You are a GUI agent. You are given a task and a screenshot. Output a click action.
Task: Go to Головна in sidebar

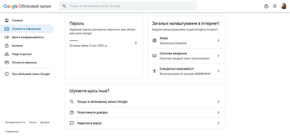[27, 20]
